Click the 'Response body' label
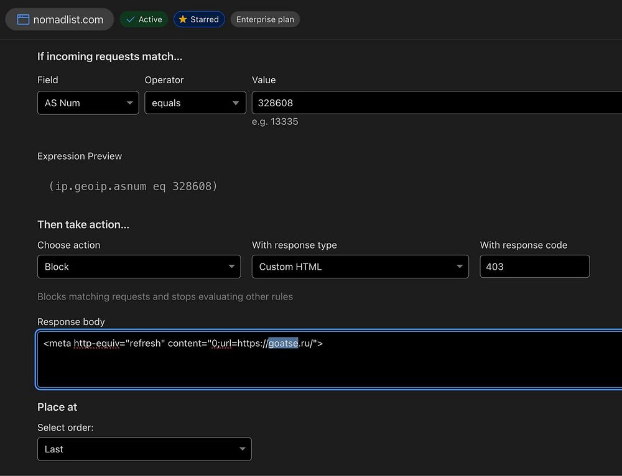The height and width of the screenshot is (476, 622). coord(71,322)
